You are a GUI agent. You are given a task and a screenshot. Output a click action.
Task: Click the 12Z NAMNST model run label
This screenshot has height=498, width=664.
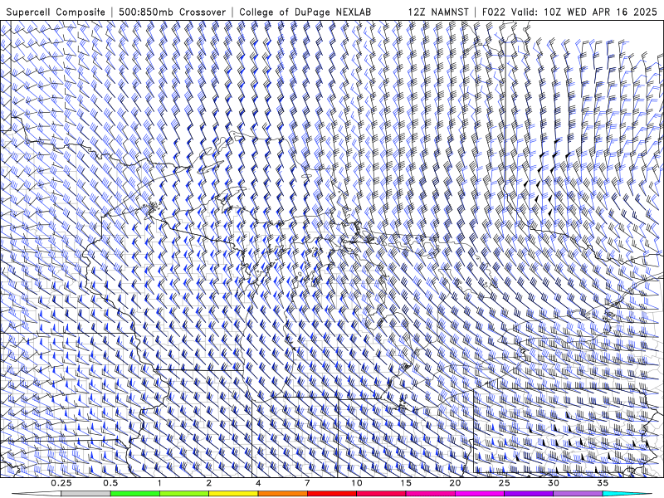(438, 12)
